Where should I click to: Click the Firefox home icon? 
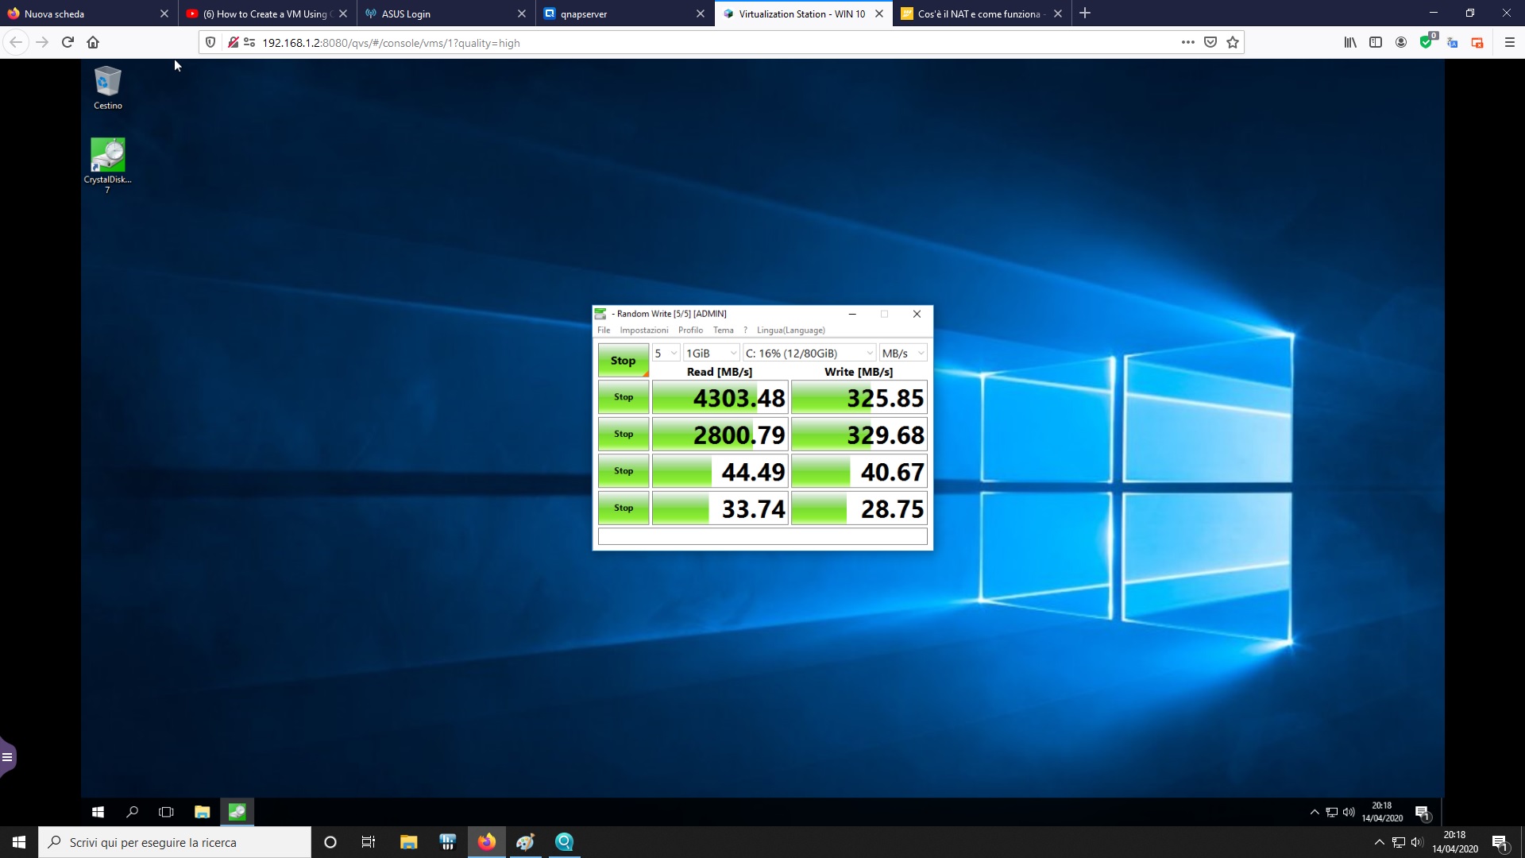[93, 43]
